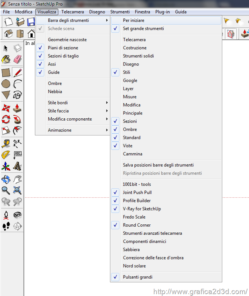The width and height of the screenshot is (249, 296).
Task: Uncheck the V-Ray for SketchUp toolbar
Action: [115, 209]
